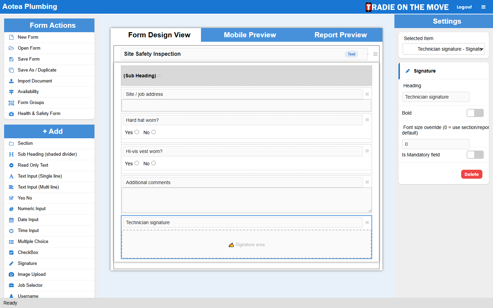This screenshot has width=493, height=308.
Task: Click the Additional comments text area
Action: [x=246, y=200]
